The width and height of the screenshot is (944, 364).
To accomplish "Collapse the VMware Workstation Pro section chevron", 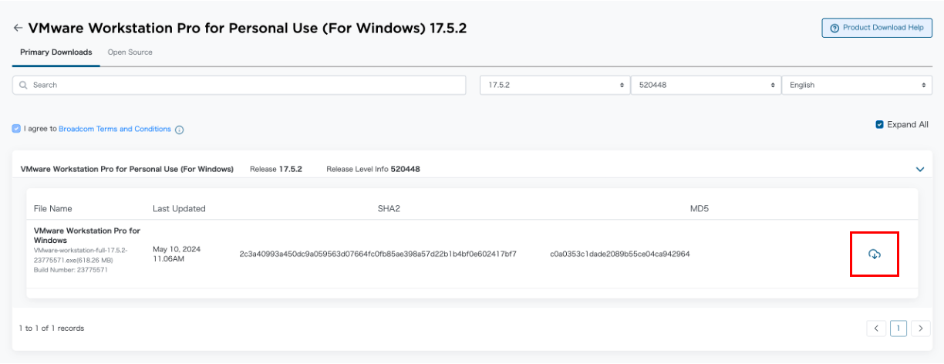I will pos(919,169).
